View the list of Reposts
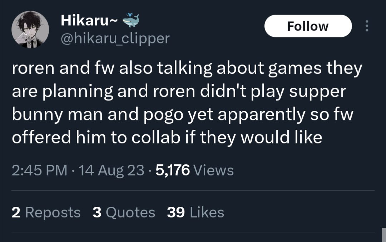 coord(53,212)
